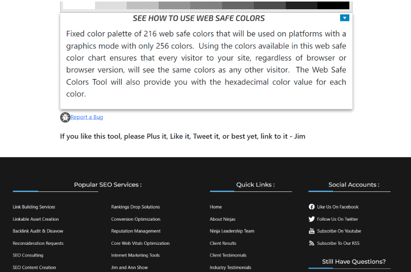The height and width of the screenshot is (272, 411).
Task: Click the Twitter bird icon
Action: (x=311, y=219)
